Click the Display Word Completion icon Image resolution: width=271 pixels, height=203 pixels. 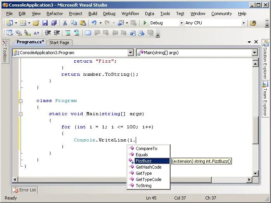[36, 32]
